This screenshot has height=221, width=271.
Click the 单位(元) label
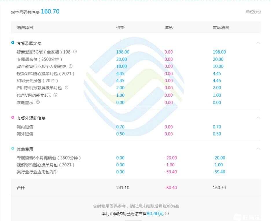coord(253,12)
